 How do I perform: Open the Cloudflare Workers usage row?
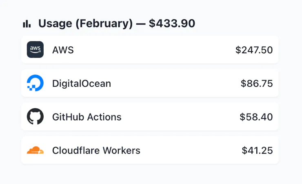click(x=188, y=150)
